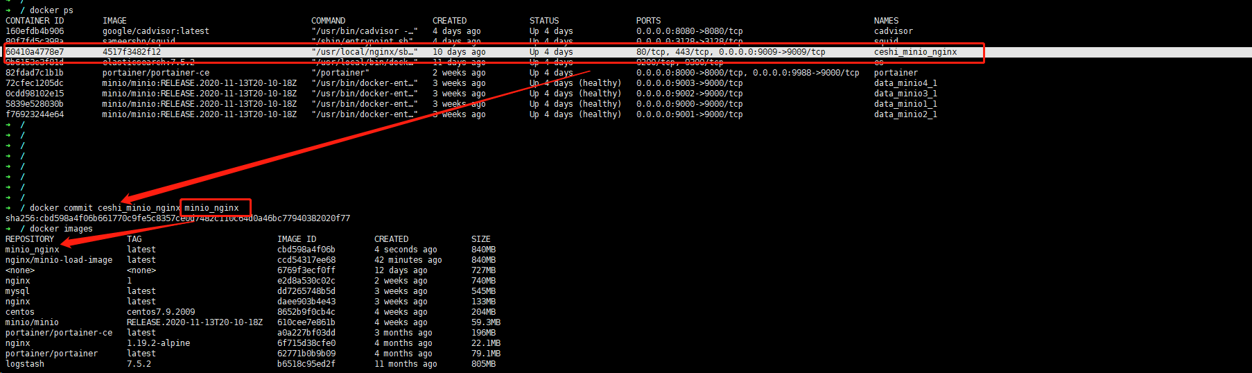Click the portainer container name
This screenshot has height=373, width=1252.
[x=896, y=73]
